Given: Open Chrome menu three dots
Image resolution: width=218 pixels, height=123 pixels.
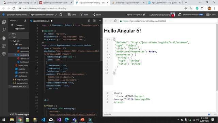Looking at the screenshot, I should point(215,8).
